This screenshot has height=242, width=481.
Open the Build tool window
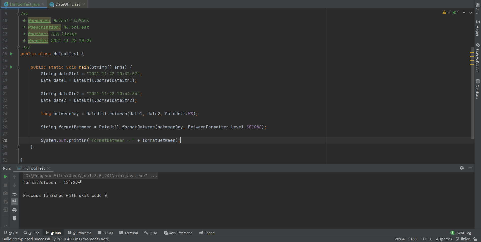(x=151, y=233)
